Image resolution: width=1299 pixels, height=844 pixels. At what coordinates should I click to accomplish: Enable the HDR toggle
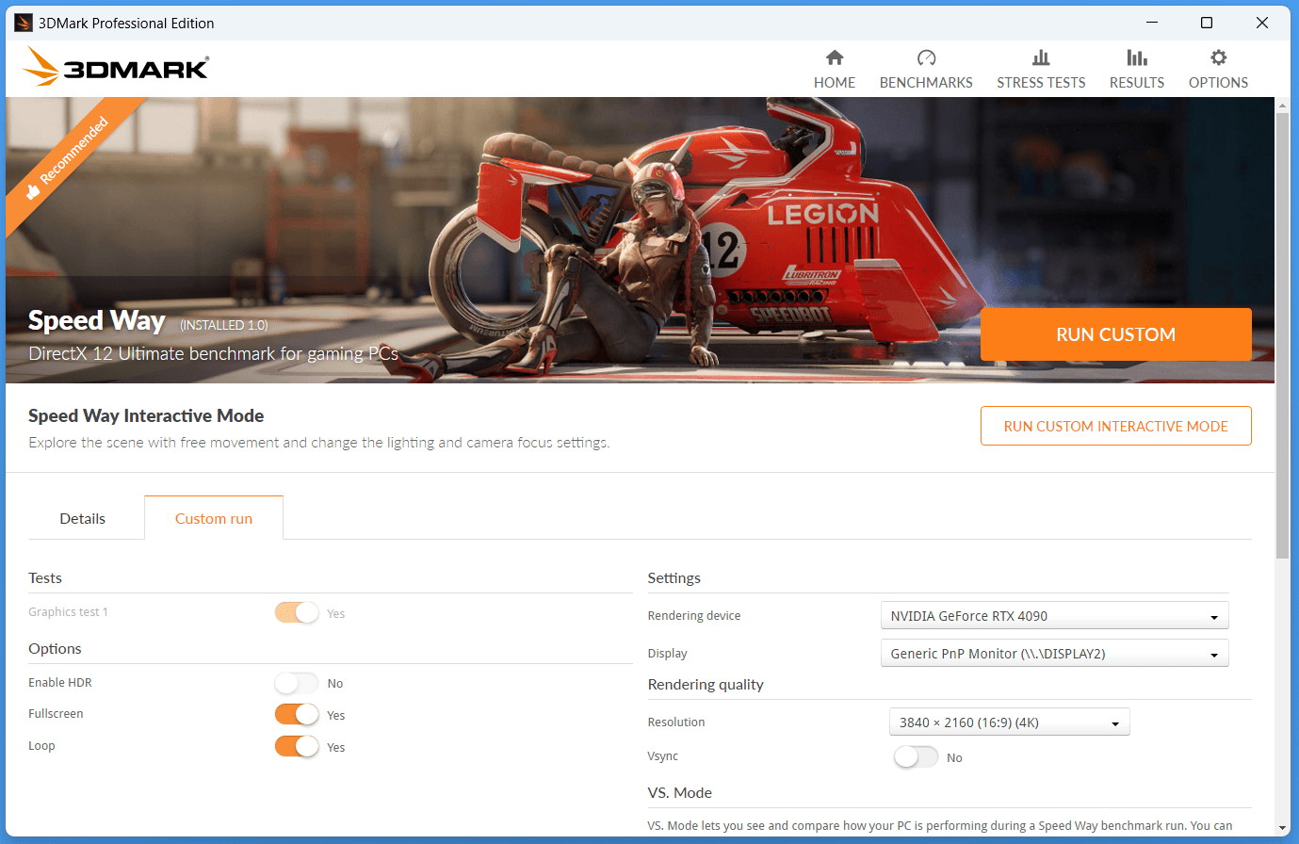click(x=297, y=683)
